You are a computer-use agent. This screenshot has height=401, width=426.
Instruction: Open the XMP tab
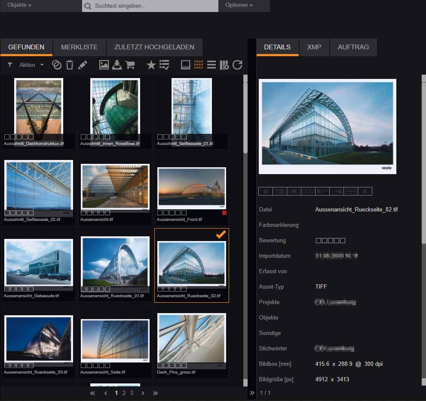314,47
